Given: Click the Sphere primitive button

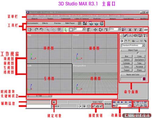Looking at the screenshot, I should point(126,60).
